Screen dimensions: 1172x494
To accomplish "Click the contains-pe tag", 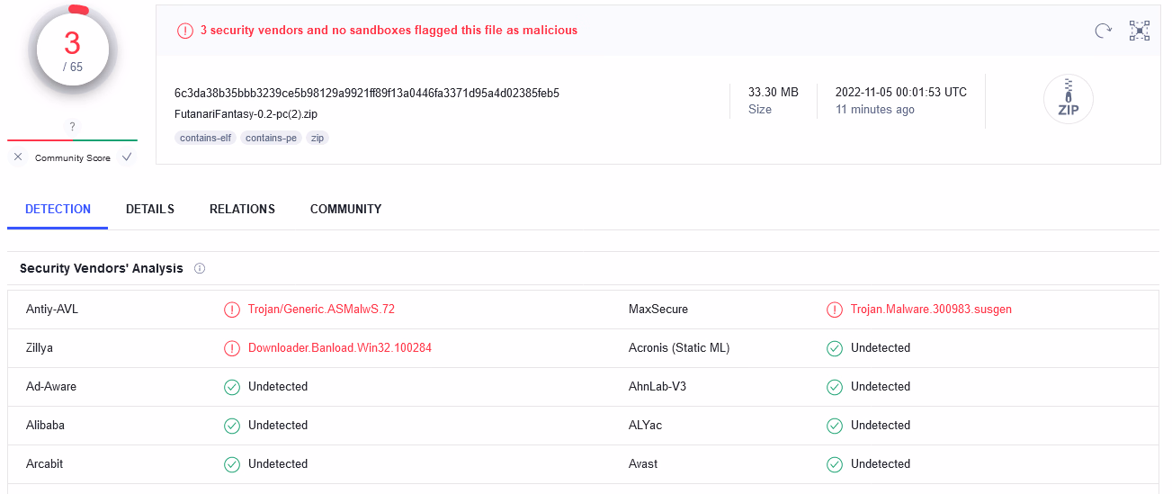I will coord(272,138).
